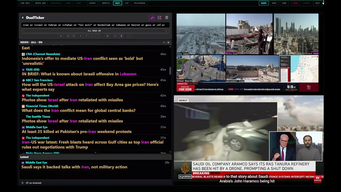Viewport: 341px width, 192px height.
Task: Click the red Subscribe icon on Al Jazeera video
Action: [318, 179]
